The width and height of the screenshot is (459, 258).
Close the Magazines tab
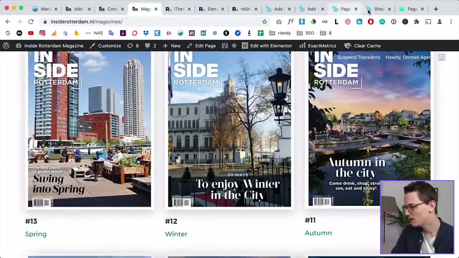[x=156, y=9]
